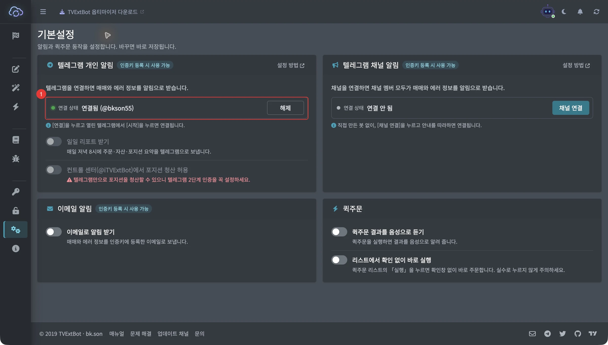Viewport: 608px width, 345px height.
Task: Open the 문제 해결 footer link
Action: 141,334
